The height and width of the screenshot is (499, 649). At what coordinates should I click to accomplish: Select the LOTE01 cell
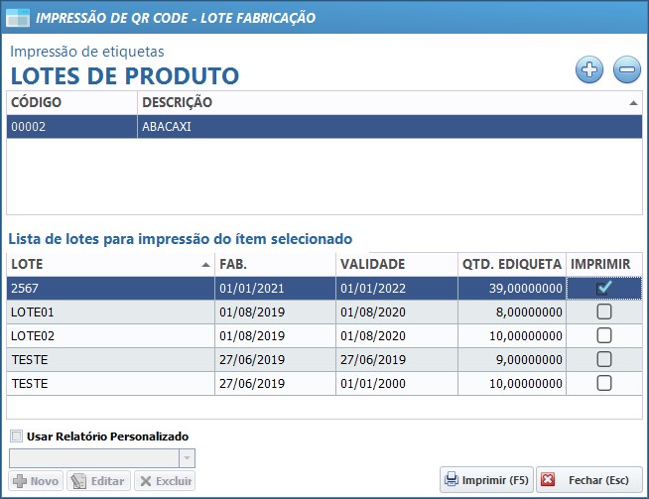tap(110, 312)
